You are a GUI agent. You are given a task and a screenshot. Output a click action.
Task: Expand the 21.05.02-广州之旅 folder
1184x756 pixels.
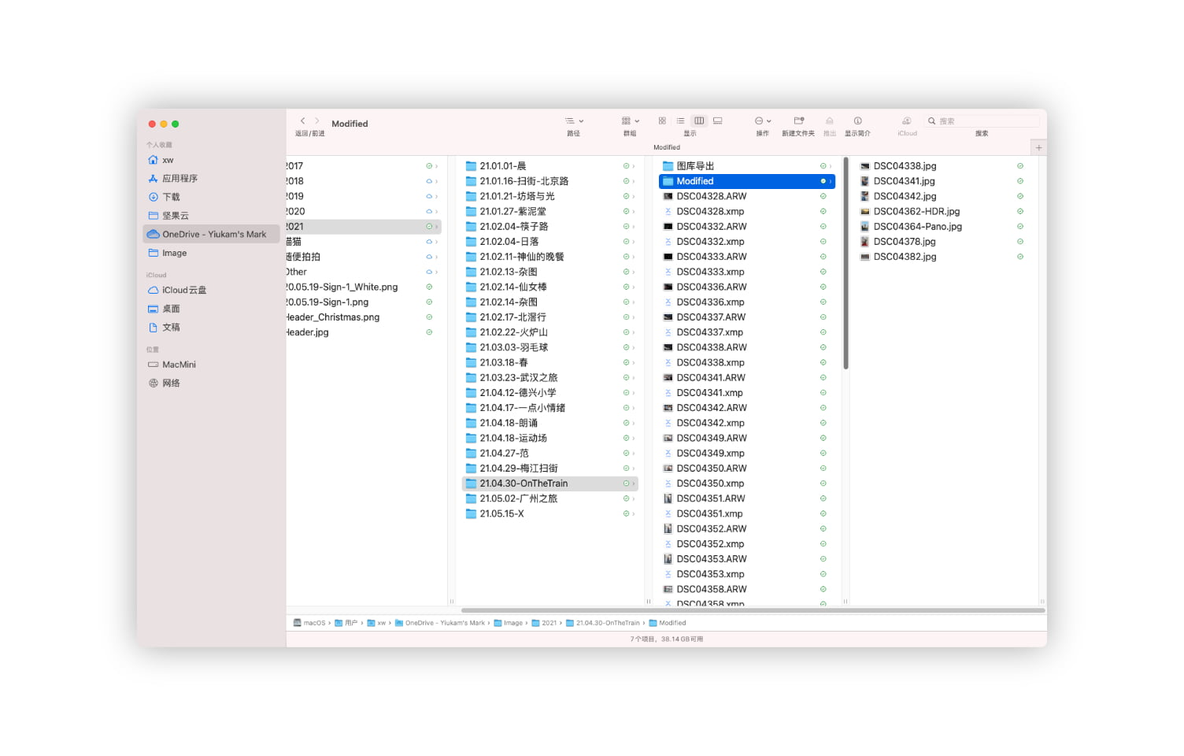tap(518, 498)
